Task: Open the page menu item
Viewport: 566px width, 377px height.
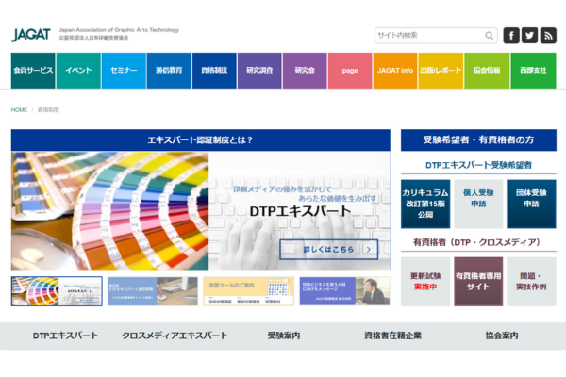Action: [x=350, y=71]
